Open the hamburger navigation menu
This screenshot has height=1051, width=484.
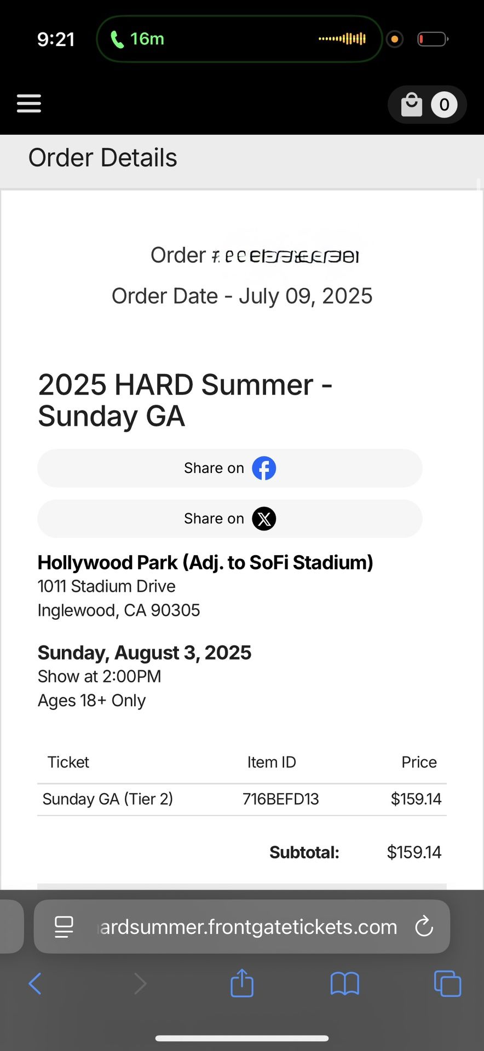29,103
